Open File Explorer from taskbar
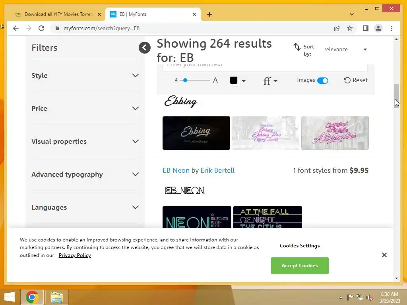Image resolution: width=407 pixels, height=305 pixels. pyautogui.click(x=57, y=297)
